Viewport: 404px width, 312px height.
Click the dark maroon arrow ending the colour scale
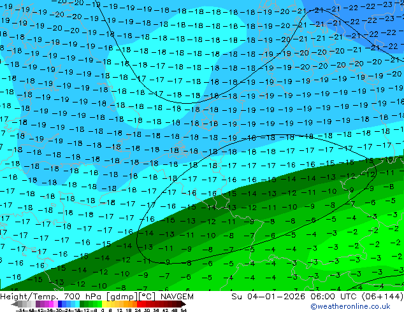[x=184, y=304]
